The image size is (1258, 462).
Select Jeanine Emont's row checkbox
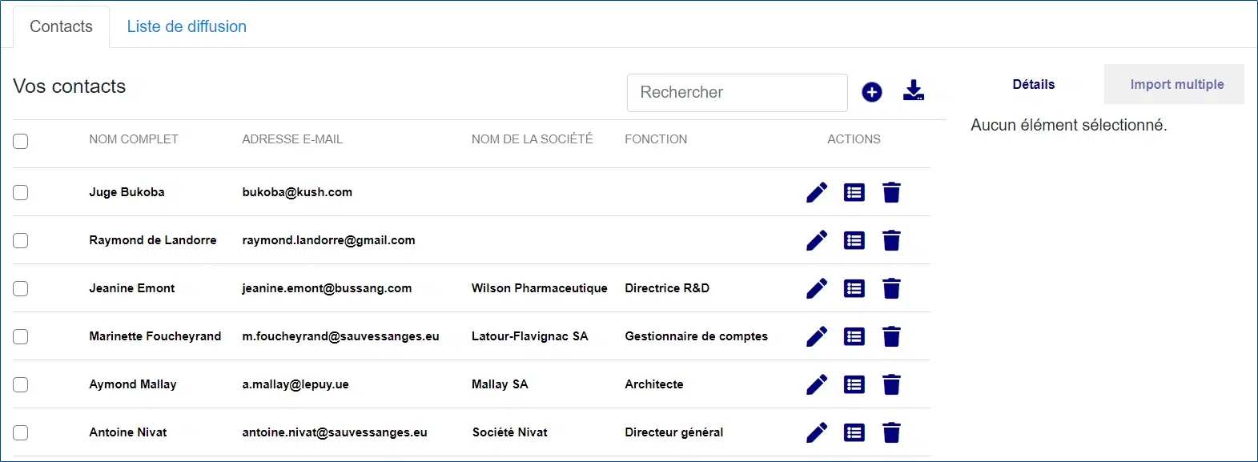(21, 288)
